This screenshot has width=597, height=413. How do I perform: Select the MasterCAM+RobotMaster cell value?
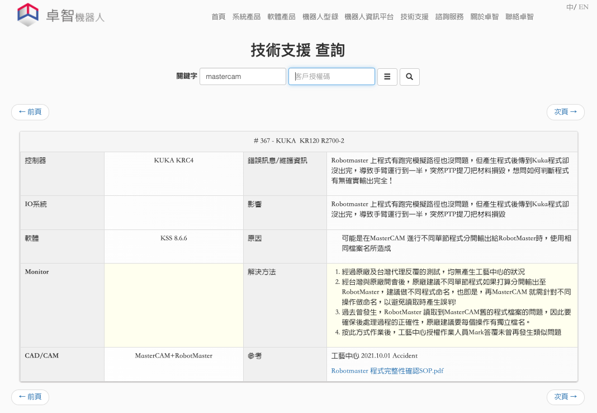(x=174, y=355)
